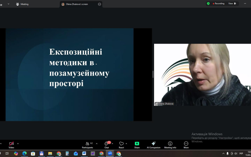Open File Explorer from the taskbar

pyautogui.click(x=50, y=154)
